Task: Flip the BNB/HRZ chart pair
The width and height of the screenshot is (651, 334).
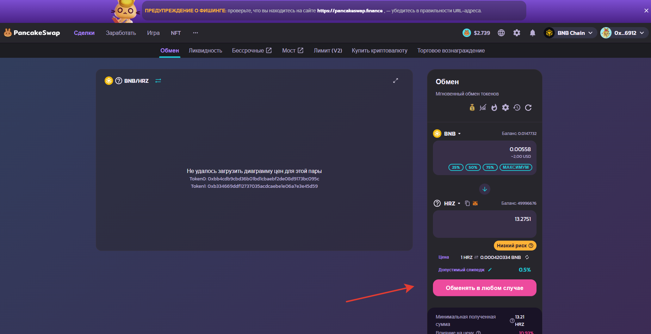Action: pyautogui.click(x=158, y=81)
